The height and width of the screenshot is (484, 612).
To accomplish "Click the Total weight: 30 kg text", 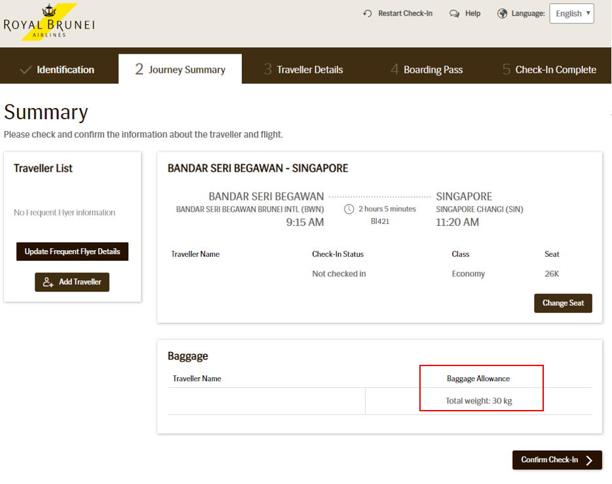I will click(x=478, y=401).
